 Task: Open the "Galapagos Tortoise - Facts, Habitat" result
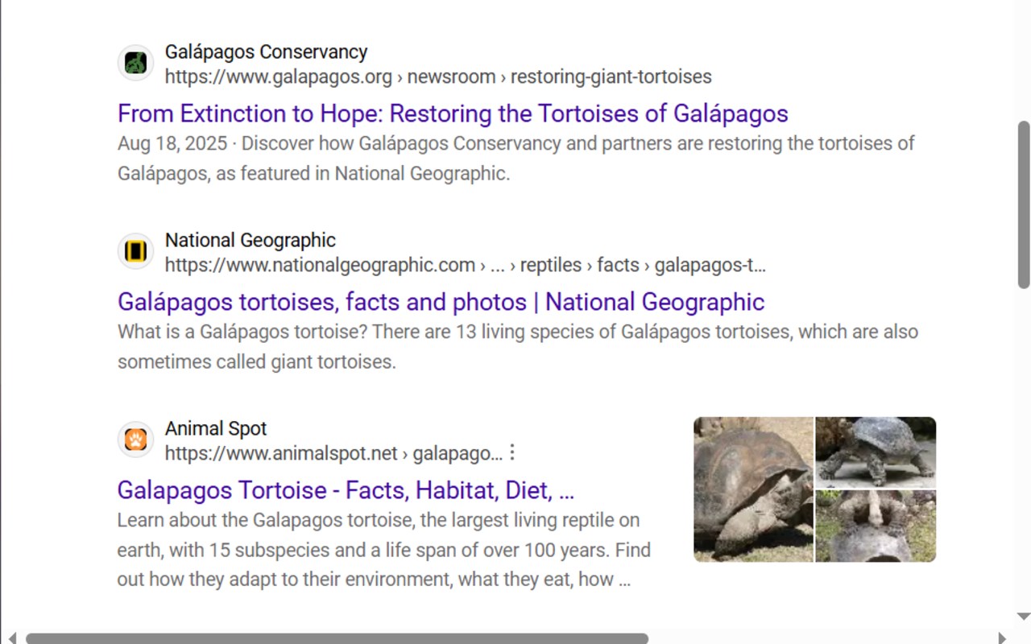click(346, 490)
